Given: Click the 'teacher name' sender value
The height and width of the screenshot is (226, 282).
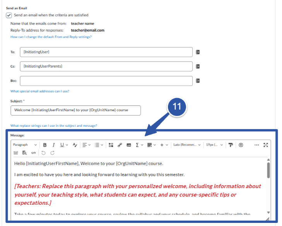Looking at the screenshot, I should (x=82, y=24).
